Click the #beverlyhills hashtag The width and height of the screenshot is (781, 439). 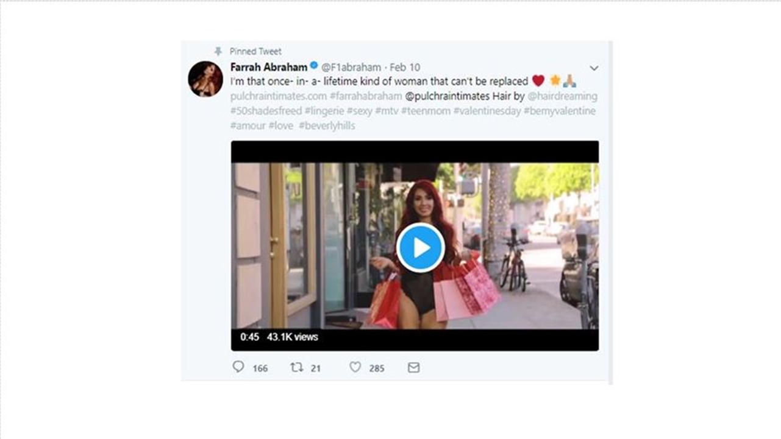[327, 125]
